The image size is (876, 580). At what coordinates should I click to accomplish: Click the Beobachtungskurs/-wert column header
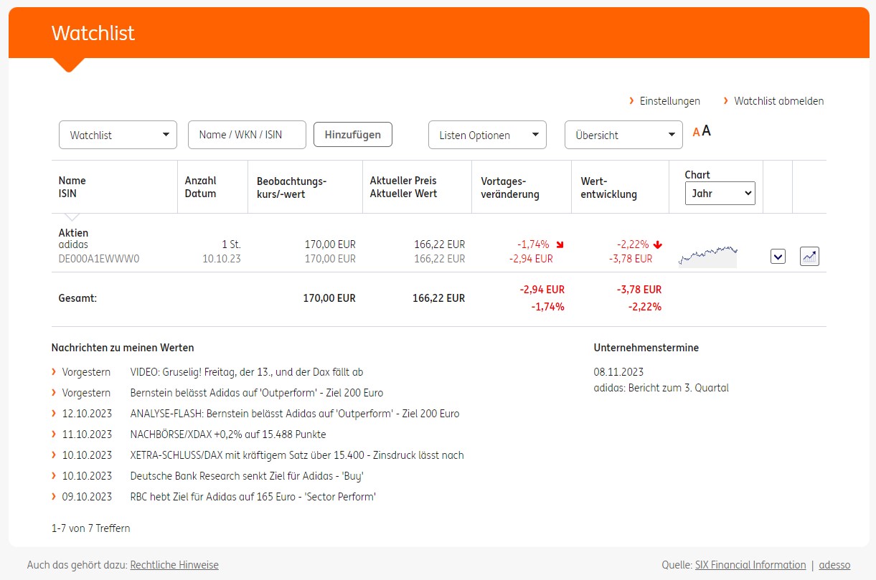tap(291, 188)
